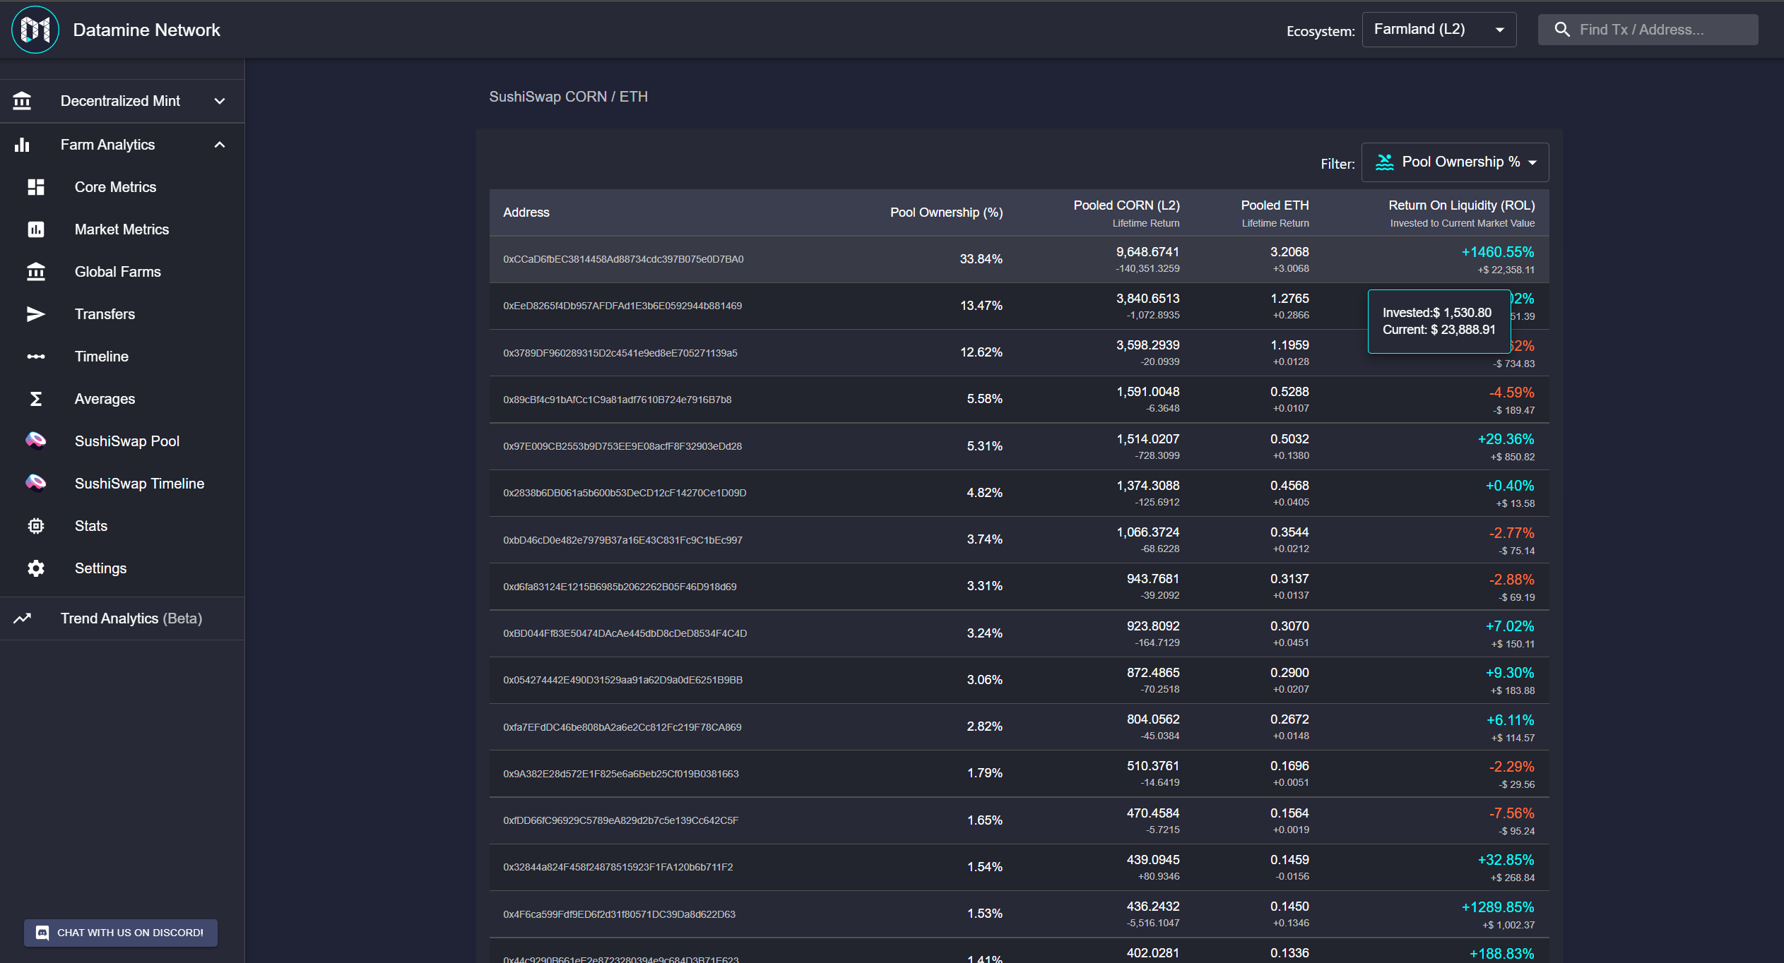Open address 0xbD46cD0e482e7979B37a16E43C831Fc9C1bEc997

click(x=622, y=540)
